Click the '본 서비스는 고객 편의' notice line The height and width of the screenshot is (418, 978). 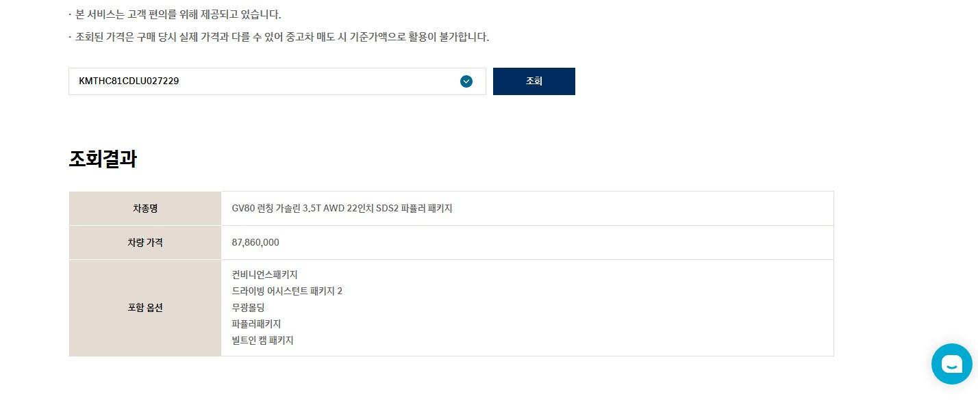point(178,14)
